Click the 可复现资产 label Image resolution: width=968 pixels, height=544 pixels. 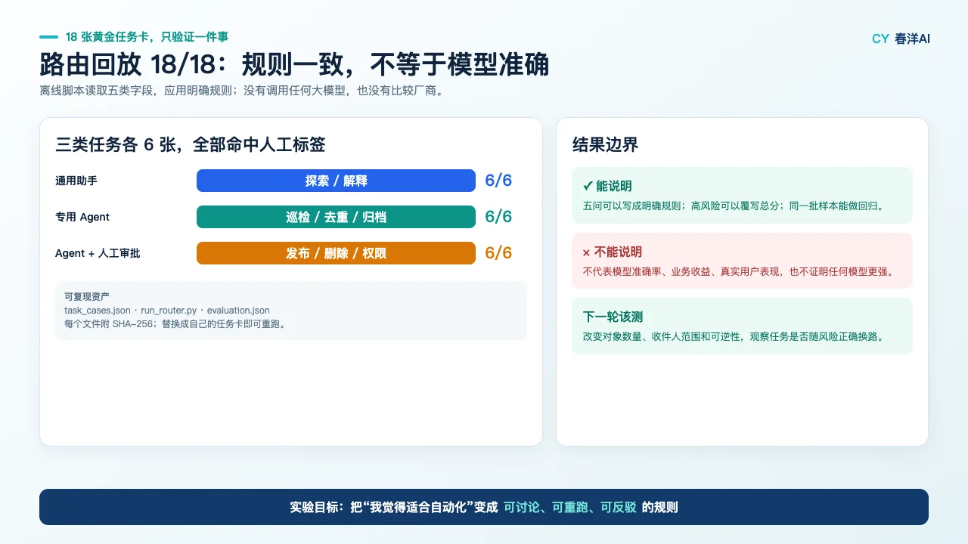(x=87, y=296)
